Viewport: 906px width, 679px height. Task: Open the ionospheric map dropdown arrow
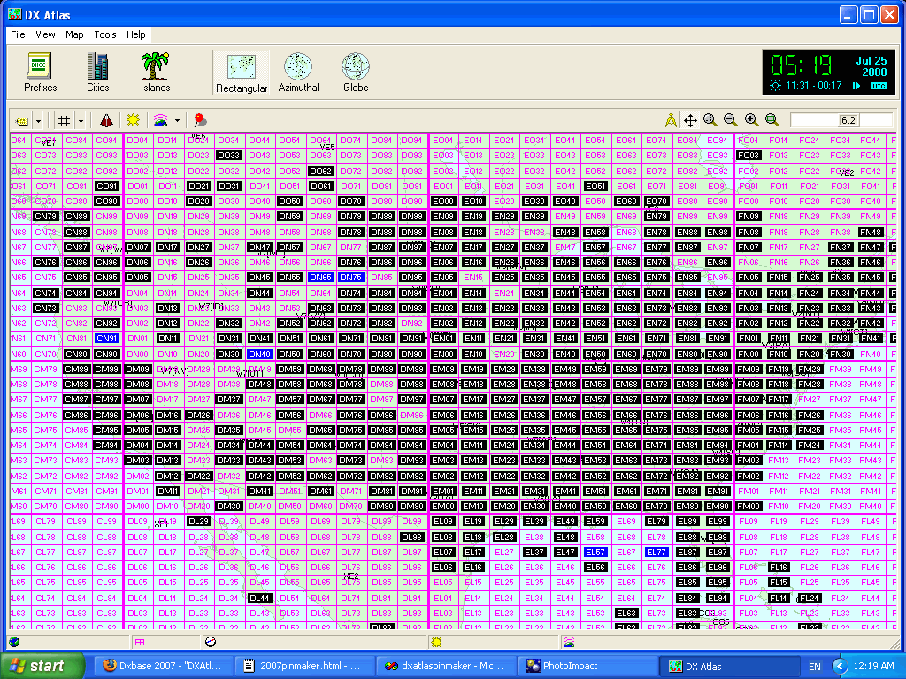[x=178, y=120]
